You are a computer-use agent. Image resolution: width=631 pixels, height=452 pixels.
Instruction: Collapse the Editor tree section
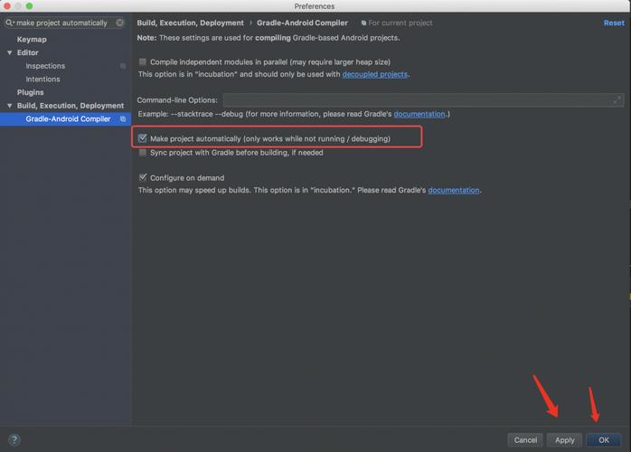(9, 53)
